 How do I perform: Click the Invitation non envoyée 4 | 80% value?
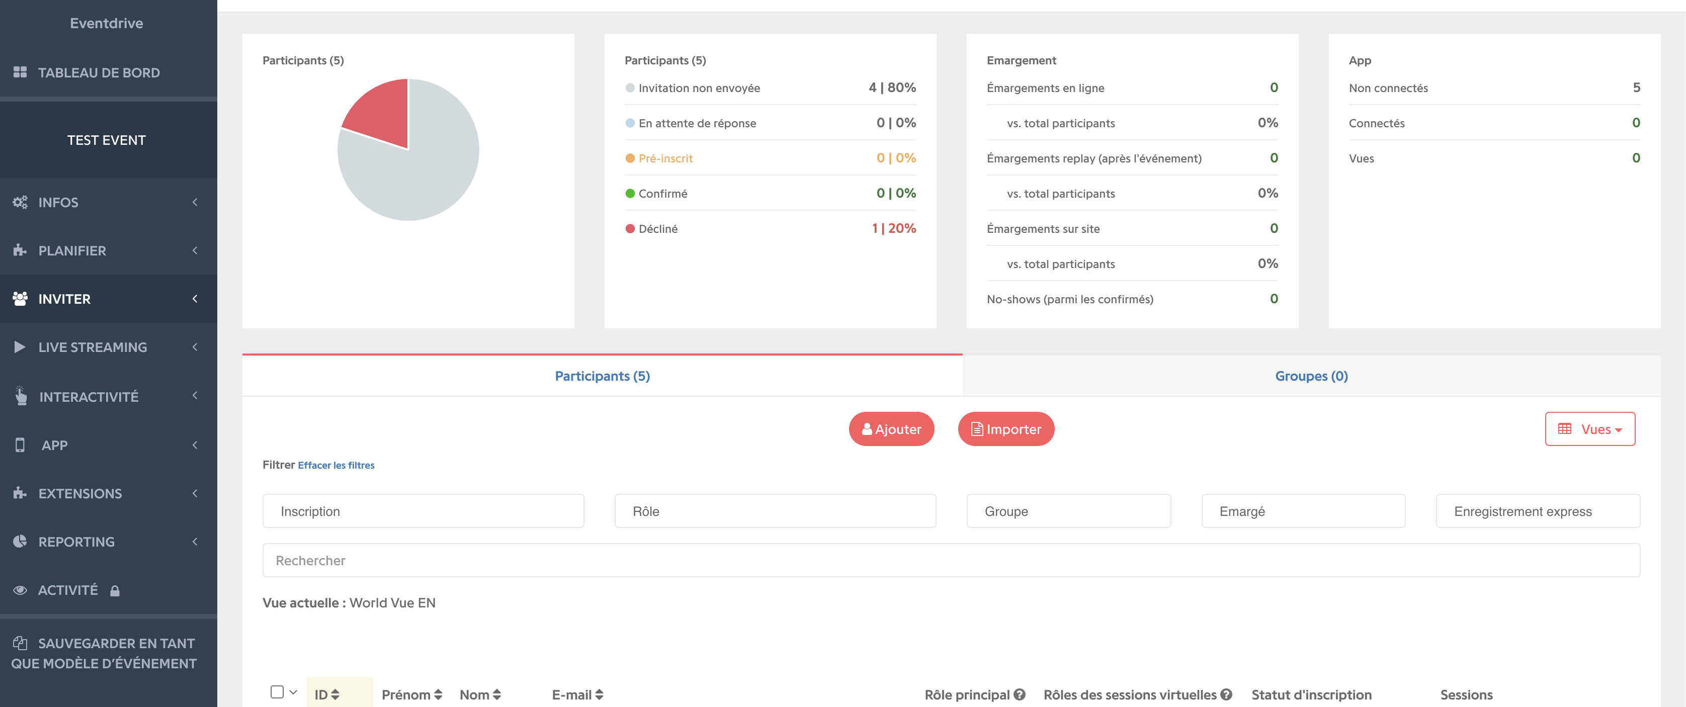892,87
